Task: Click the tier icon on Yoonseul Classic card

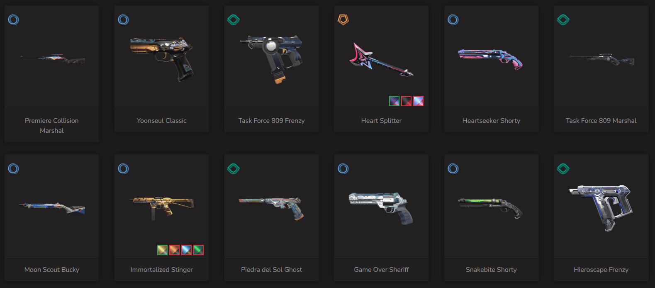Action: [x=123, y=20]
